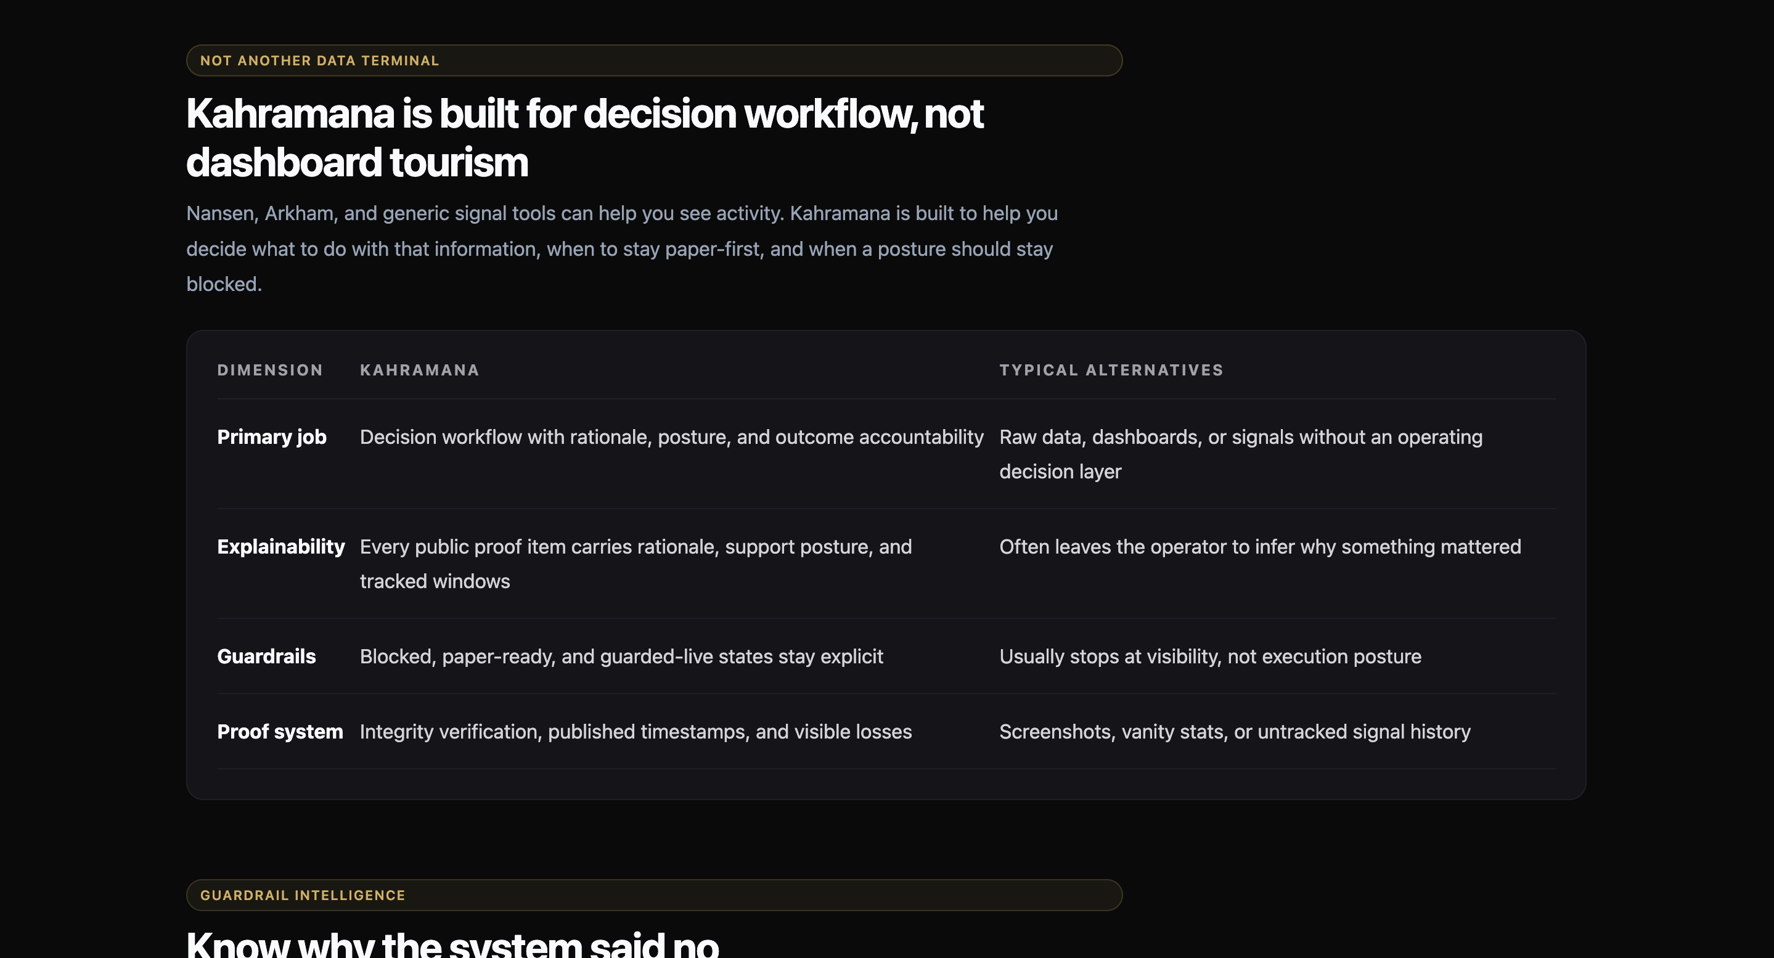Click the GUARDRAIL INTELLIGENCE badge
1774x958 pixels.
[303, 895]
